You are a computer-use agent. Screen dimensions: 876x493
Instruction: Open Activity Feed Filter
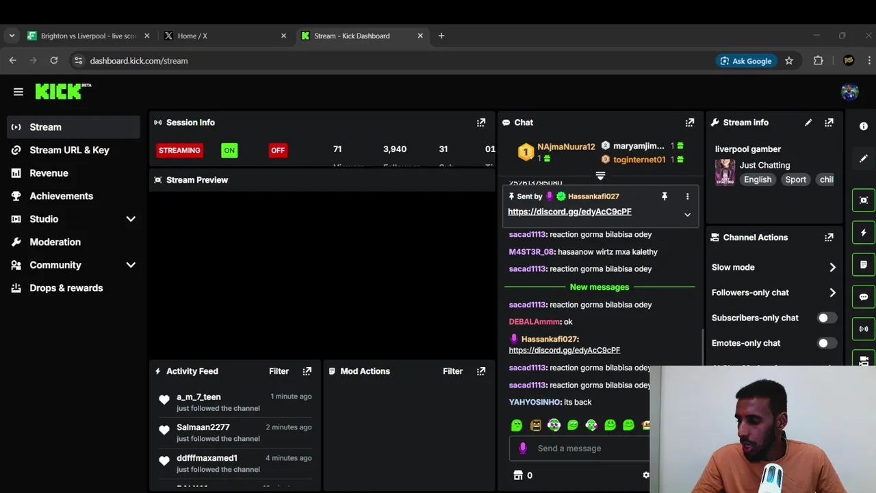(279, 371)
